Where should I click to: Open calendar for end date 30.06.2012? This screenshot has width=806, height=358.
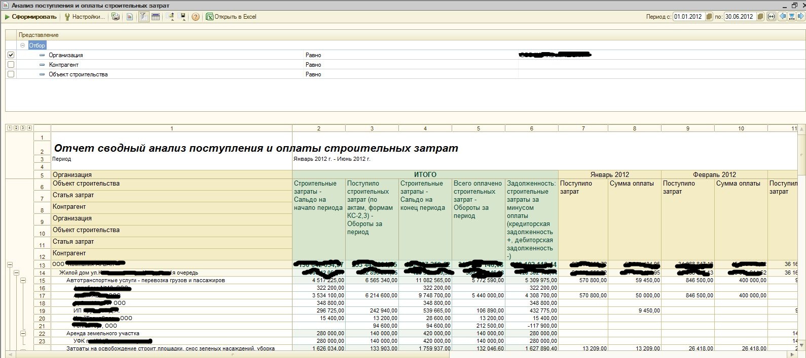(760, 17)
